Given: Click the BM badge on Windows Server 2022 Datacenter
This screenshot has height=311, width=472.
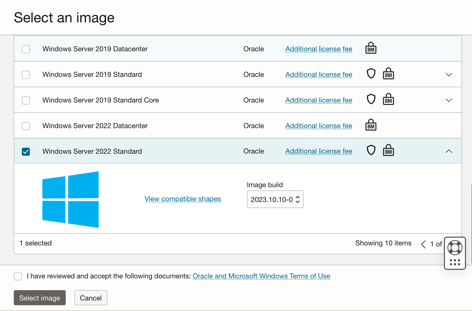Looking at the screenshot, I should (371, 125).
